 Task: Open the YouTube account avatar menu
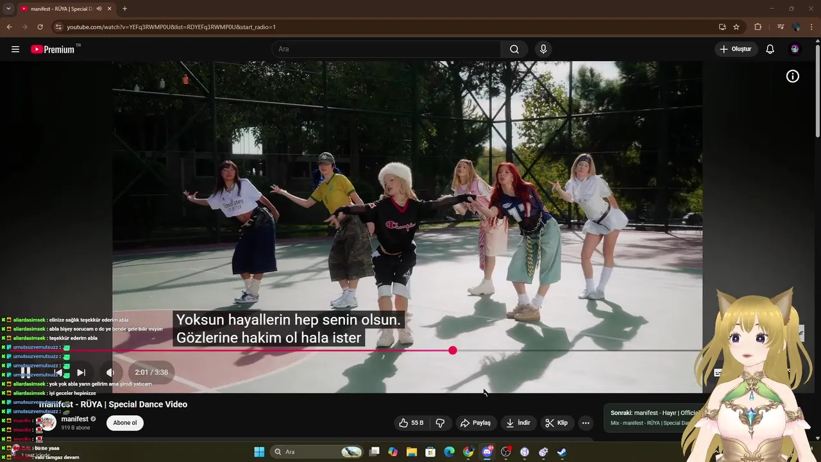click(x=795, y=49)
